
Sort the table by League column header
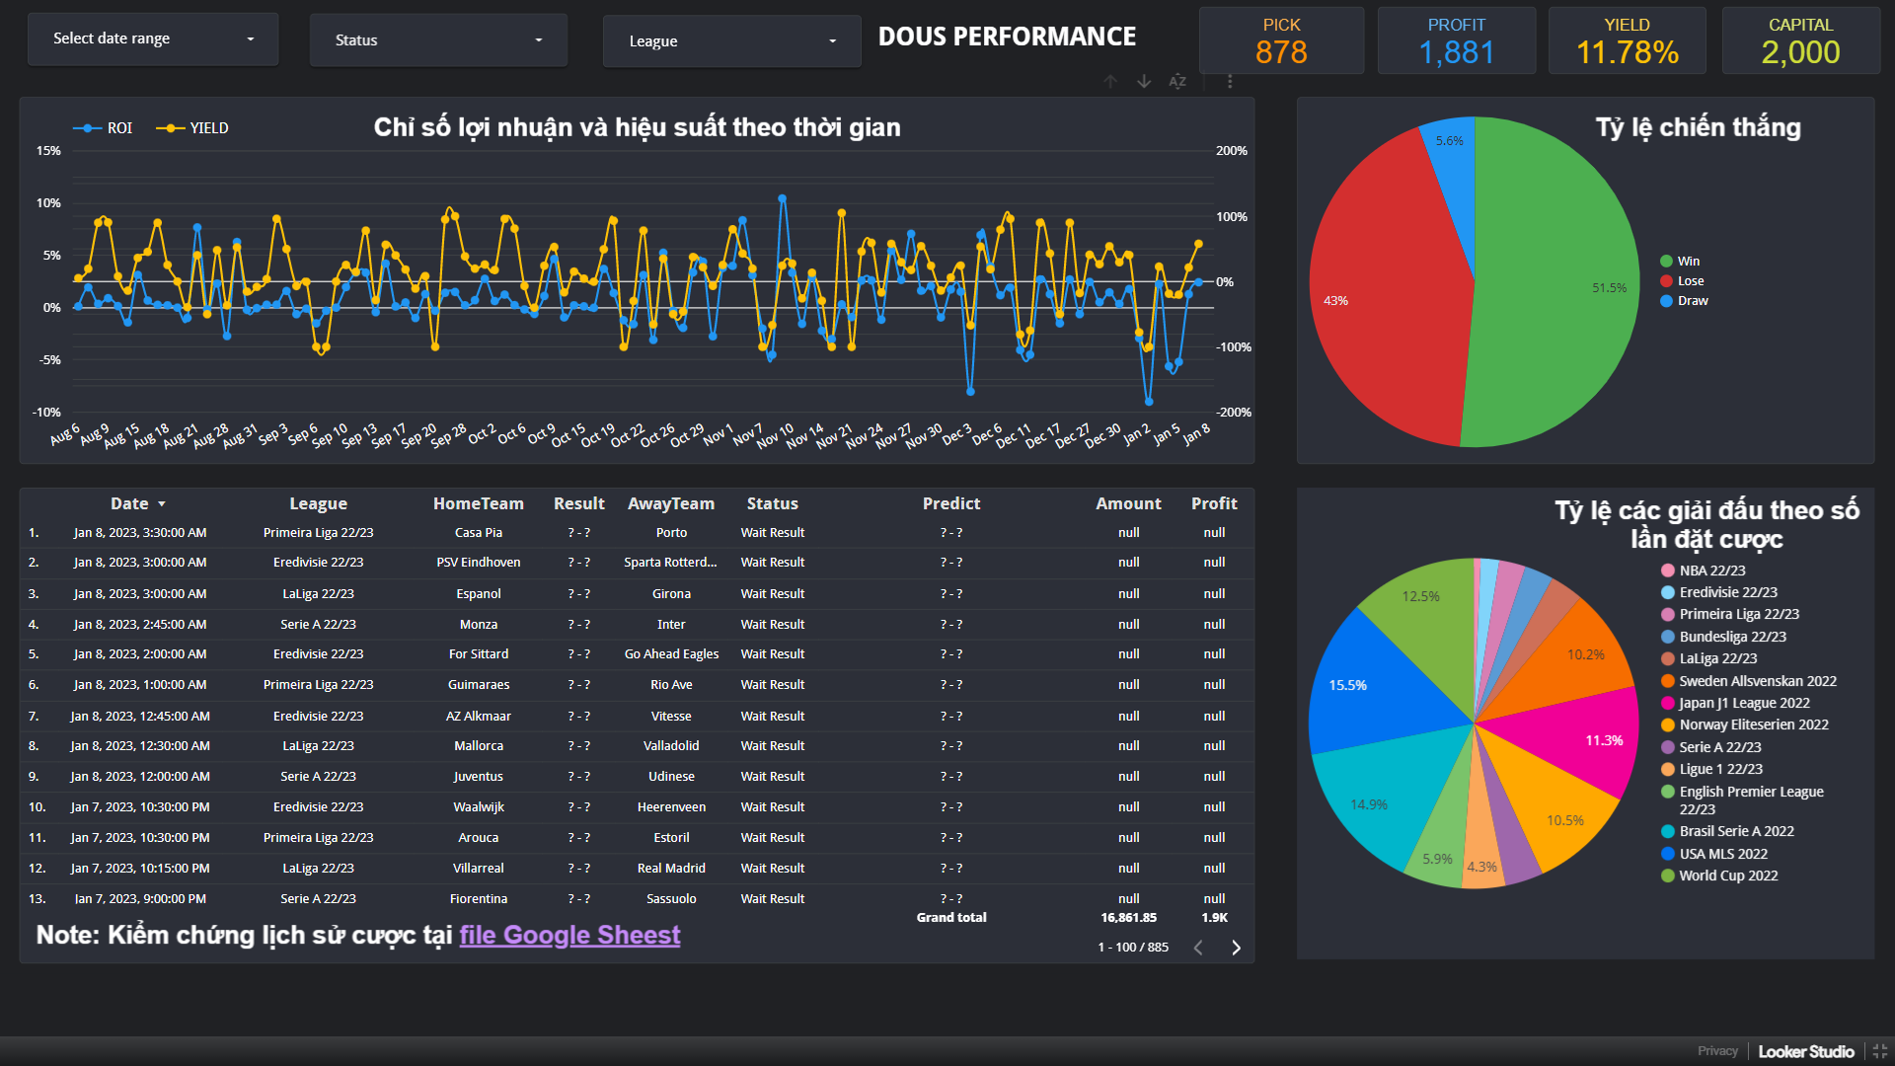click(x=318, y=503)
